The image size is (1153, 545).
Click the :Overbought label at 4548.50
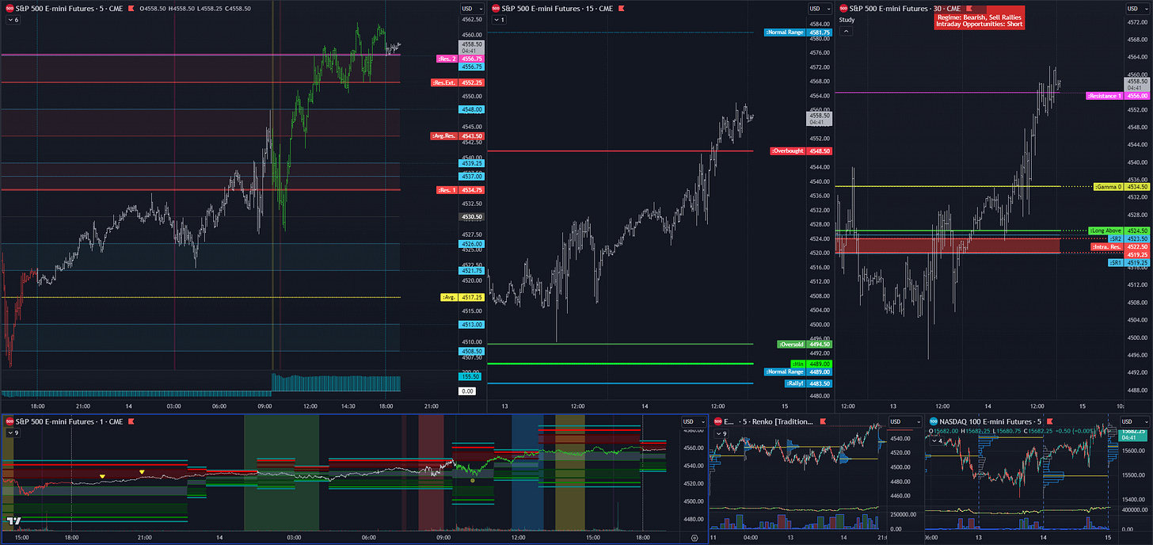(x=789, y=151)
